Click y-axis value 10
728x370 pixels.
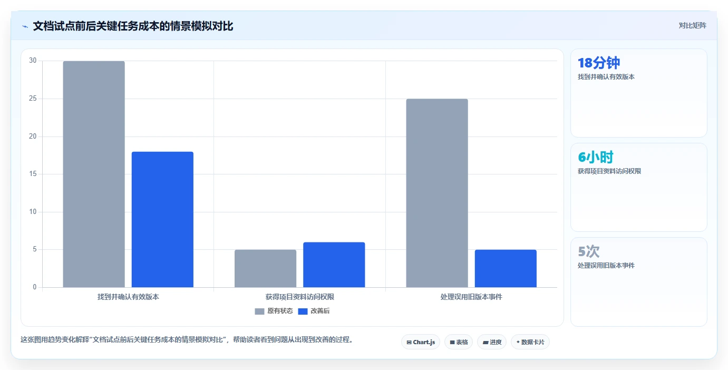[33, 212]
